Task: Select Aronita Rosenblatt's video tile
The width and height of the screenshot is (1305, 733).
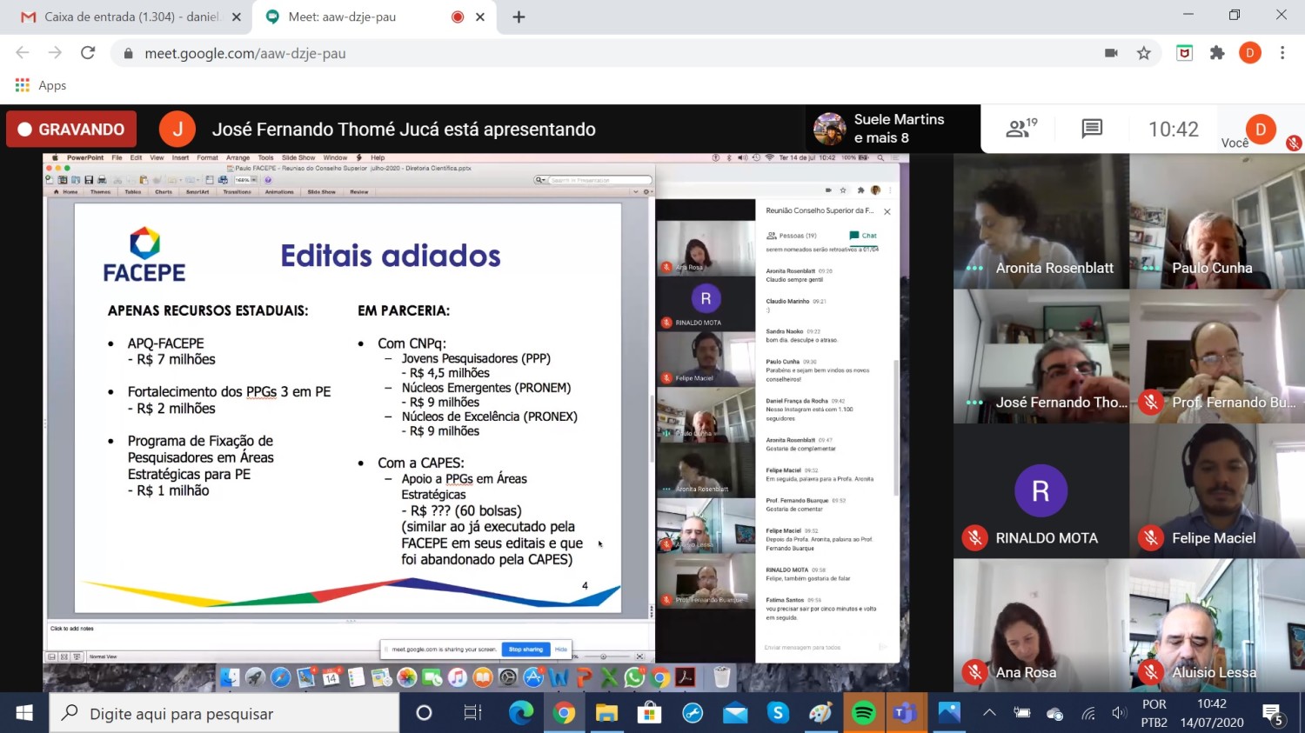Action: [x=1041, y=222]
